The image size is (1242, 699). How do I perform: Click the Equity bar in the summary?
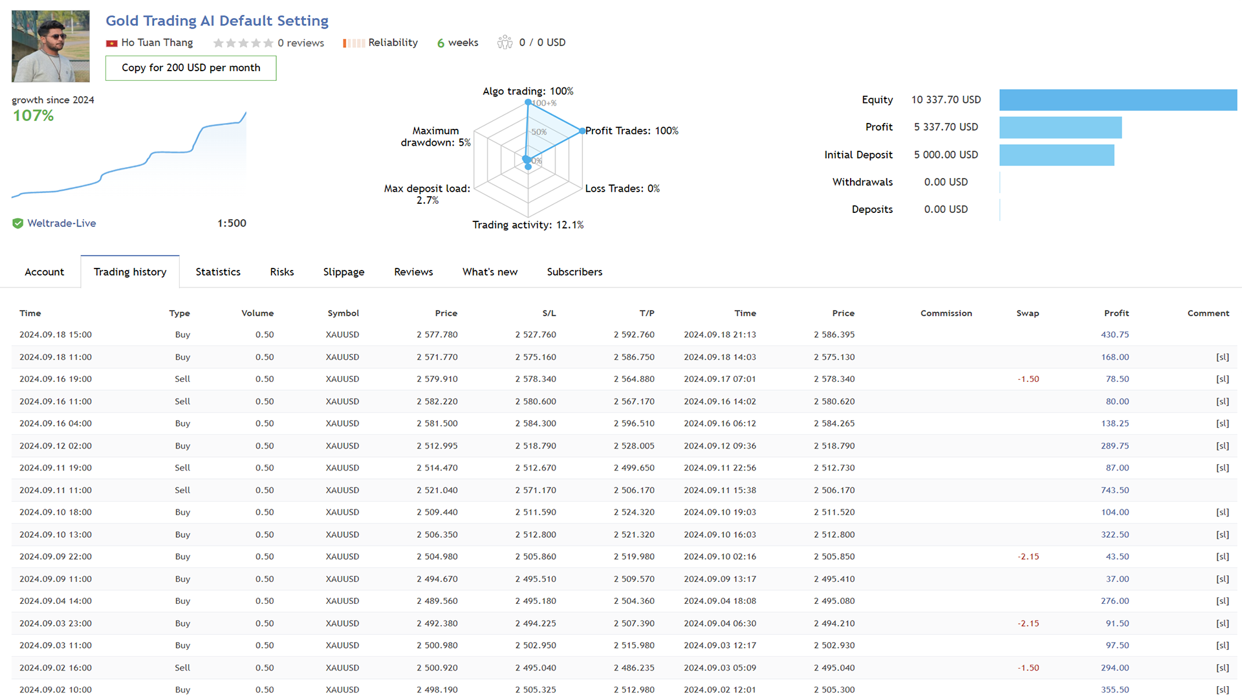coord(1118,100)
